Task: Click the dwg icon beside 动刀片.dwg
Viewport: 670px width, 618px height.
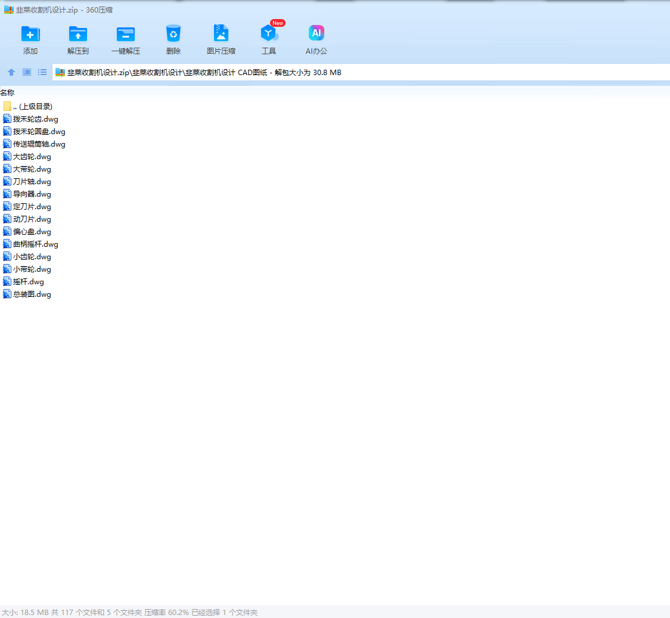Action: click(7, 219)
